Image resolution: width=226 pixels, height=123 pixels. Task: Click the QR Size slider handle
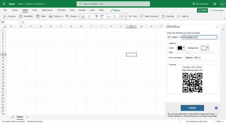pyautogui.click(x=188, y=53)
